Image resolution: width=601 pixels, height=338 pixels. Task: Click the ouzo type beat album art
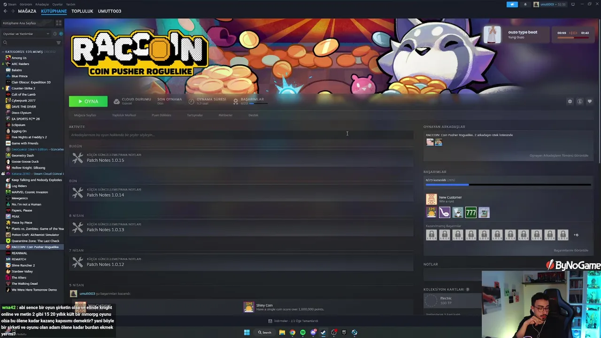[493, 35]
